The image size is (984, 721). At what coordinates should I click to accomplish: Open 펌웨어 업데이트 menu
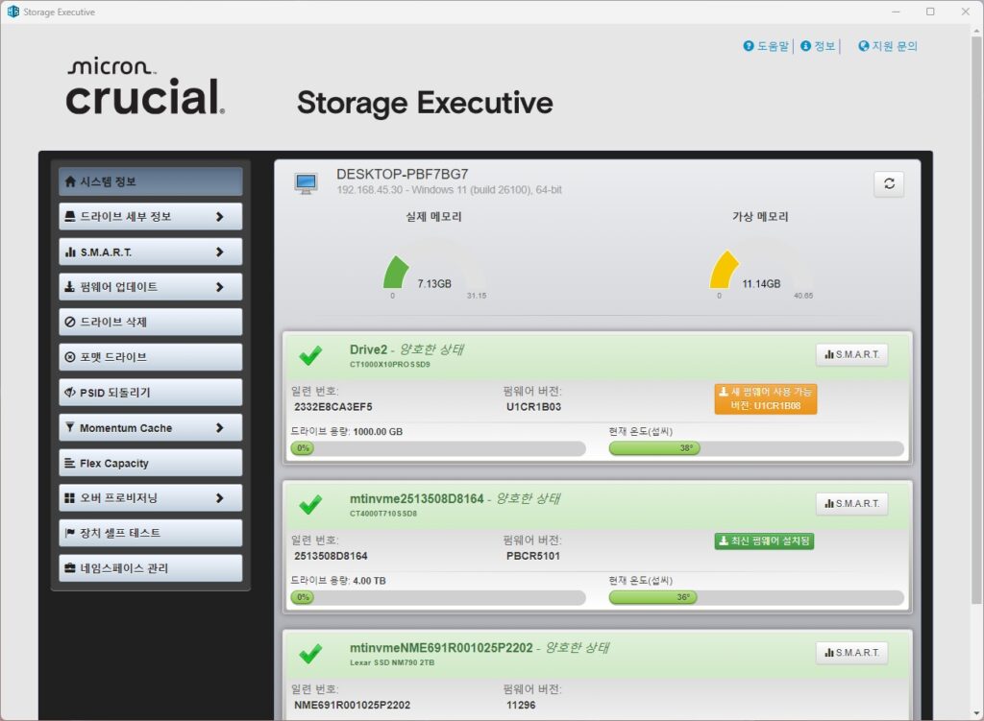pos(151,287)
